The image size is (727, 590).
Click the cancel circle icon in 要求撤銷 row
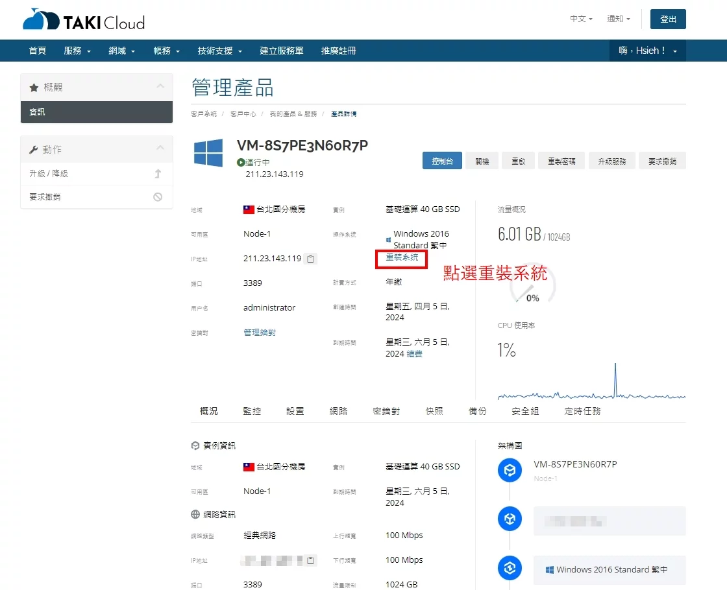[x=158, y=197]
